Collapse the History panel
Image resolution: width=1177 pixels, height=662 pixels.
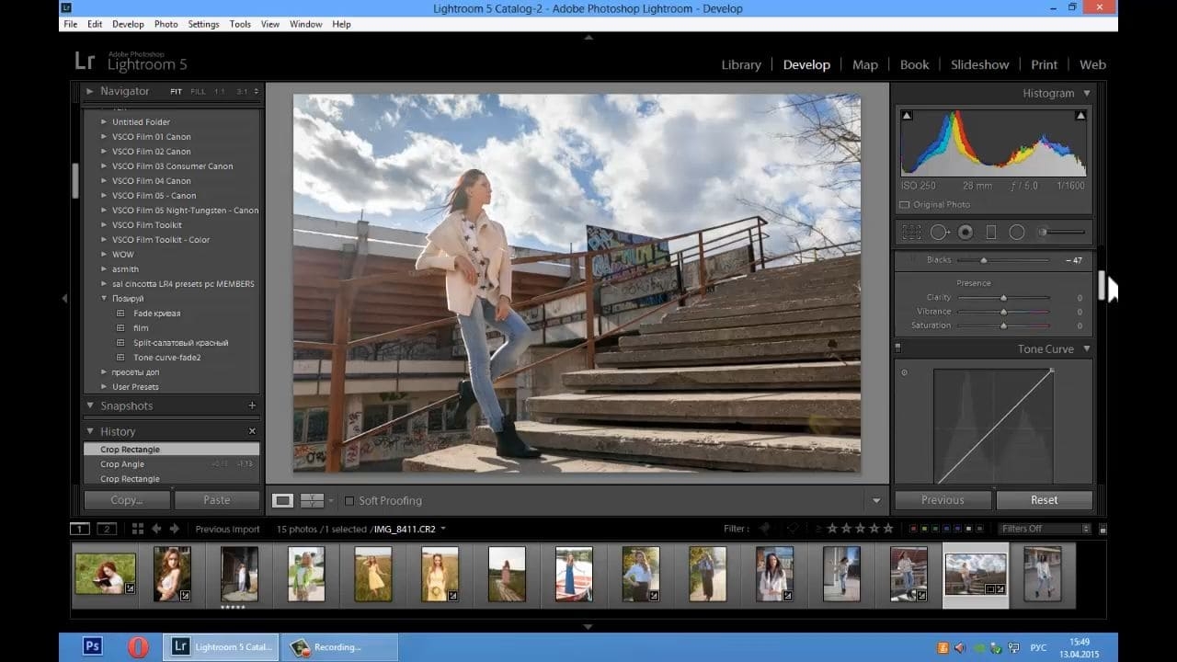pyautogui.click(x=90, y=431)
